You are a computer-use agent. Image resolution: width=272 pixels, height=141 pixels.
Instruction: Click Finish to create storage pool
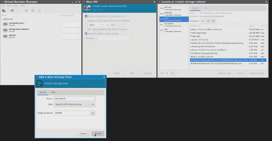(x=98, y=134)
